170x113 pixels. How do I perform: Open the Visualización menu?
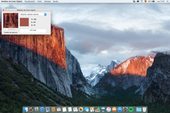[x=30, y=1]
